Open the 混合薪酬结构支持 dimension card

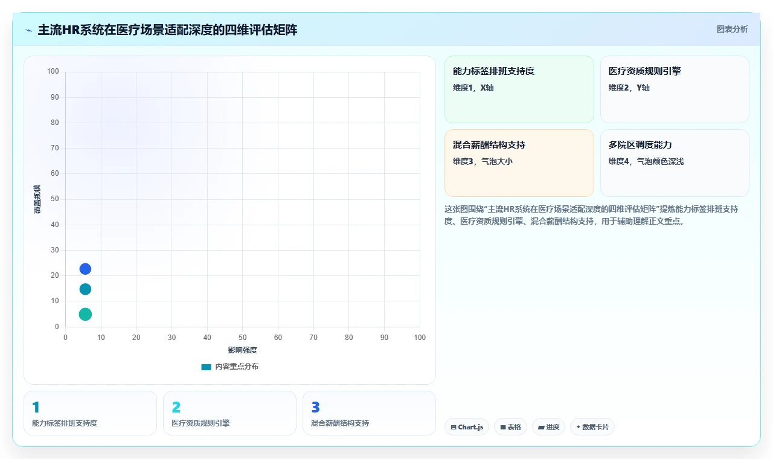click(519, 163)
